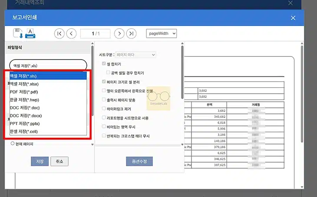Pick DOC 저장(*.doc) option
The image size is (317, 197).
[x=48, y=107]
